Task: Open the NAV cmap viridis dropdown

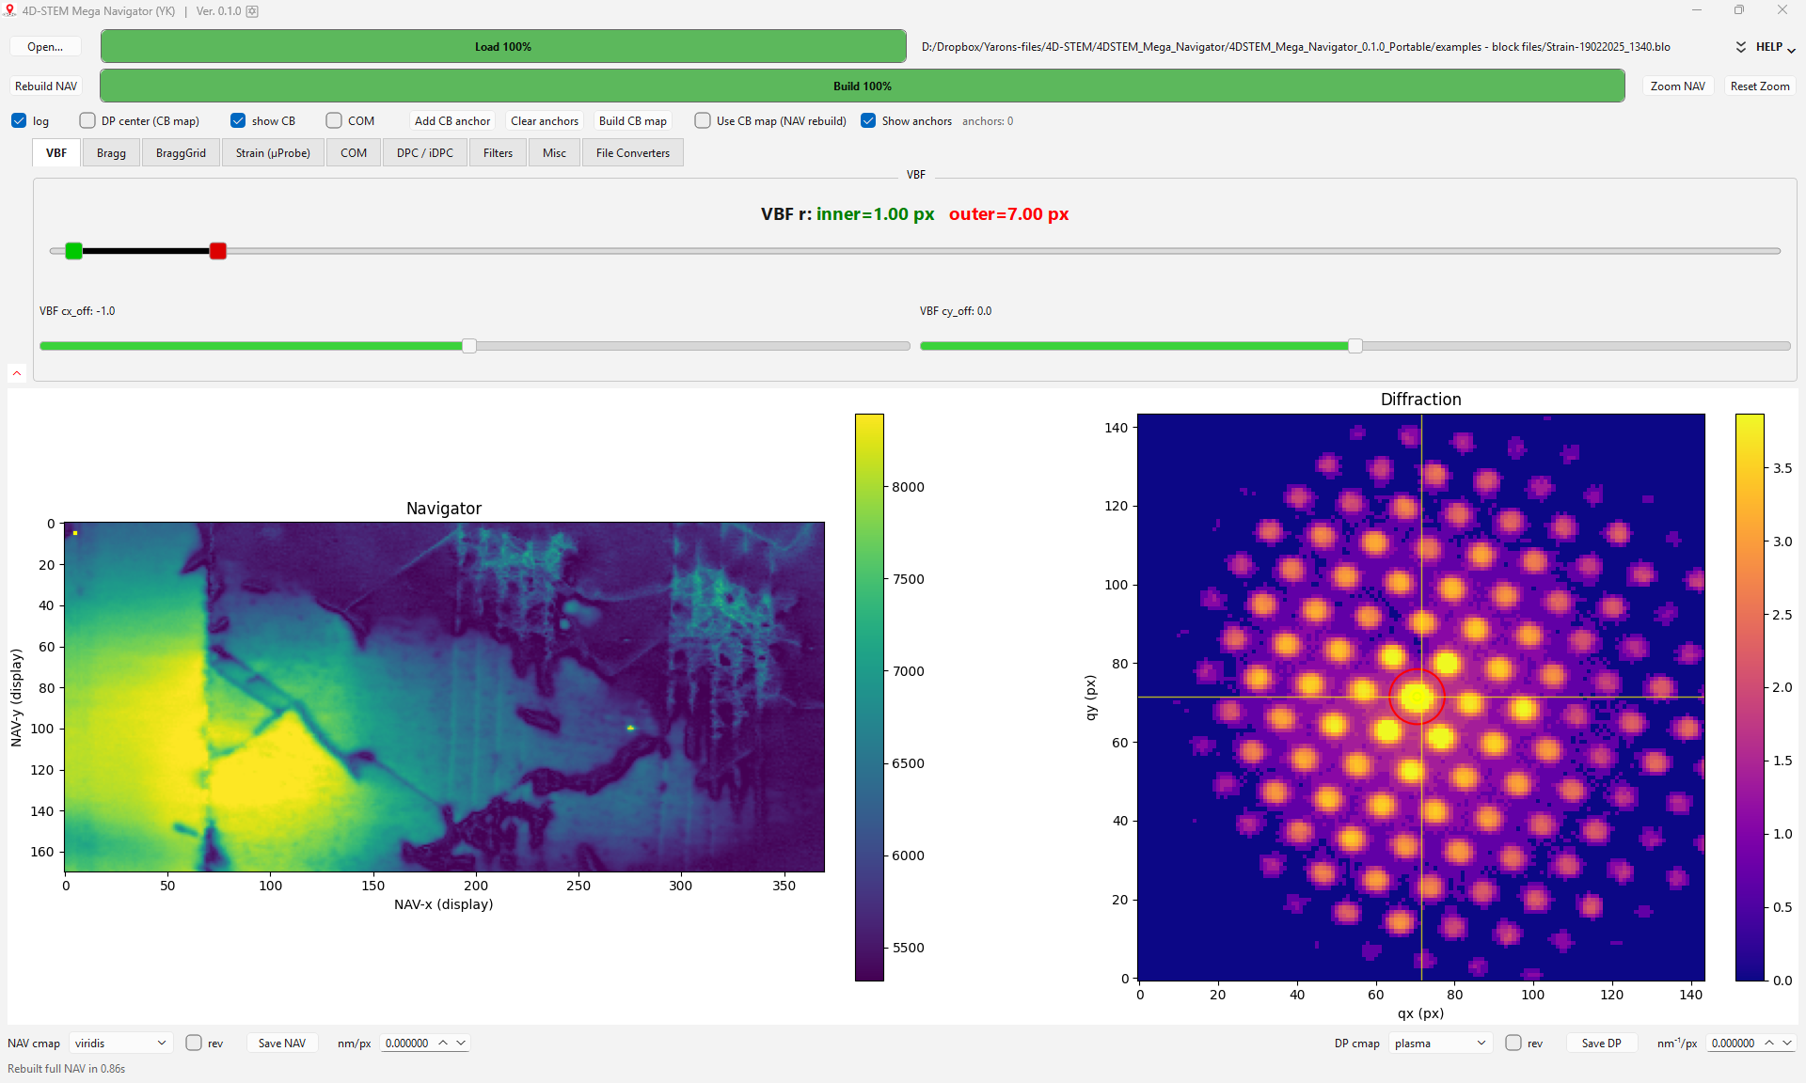Action: [120, 1043]
